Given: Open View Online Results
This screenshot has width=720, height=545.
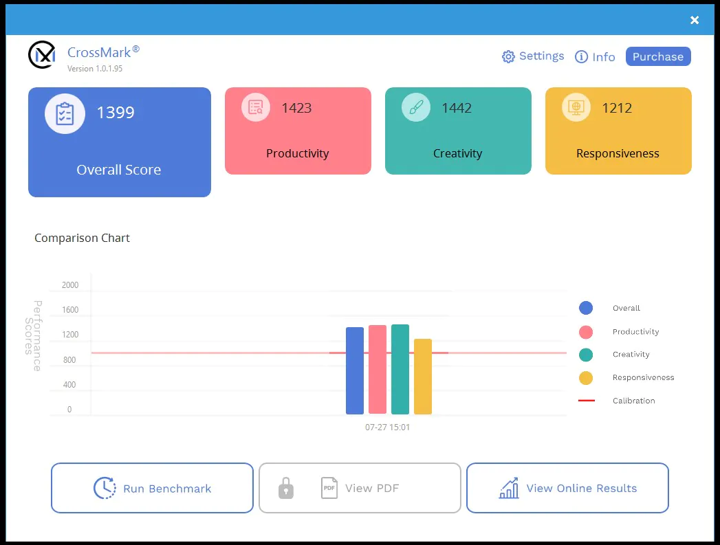Looking at the screenshot, I should (x=567, y=488).
